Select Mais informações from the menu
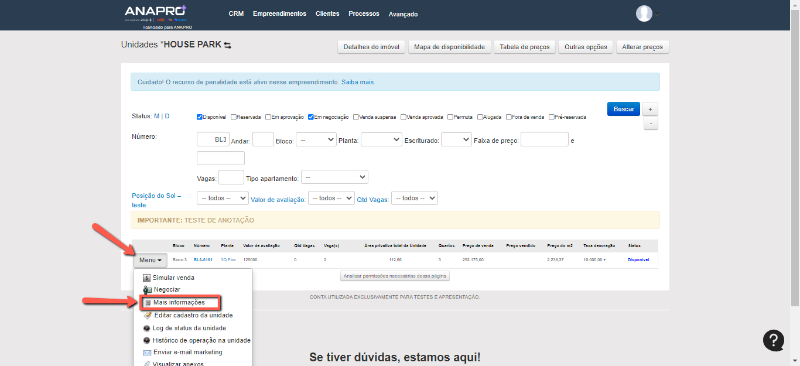The height and width of the screenshot is (366, 800). (179, 303)
